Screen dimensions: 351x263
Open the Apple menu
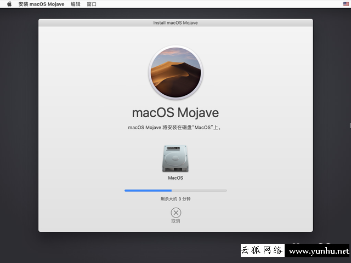point(9,4)
